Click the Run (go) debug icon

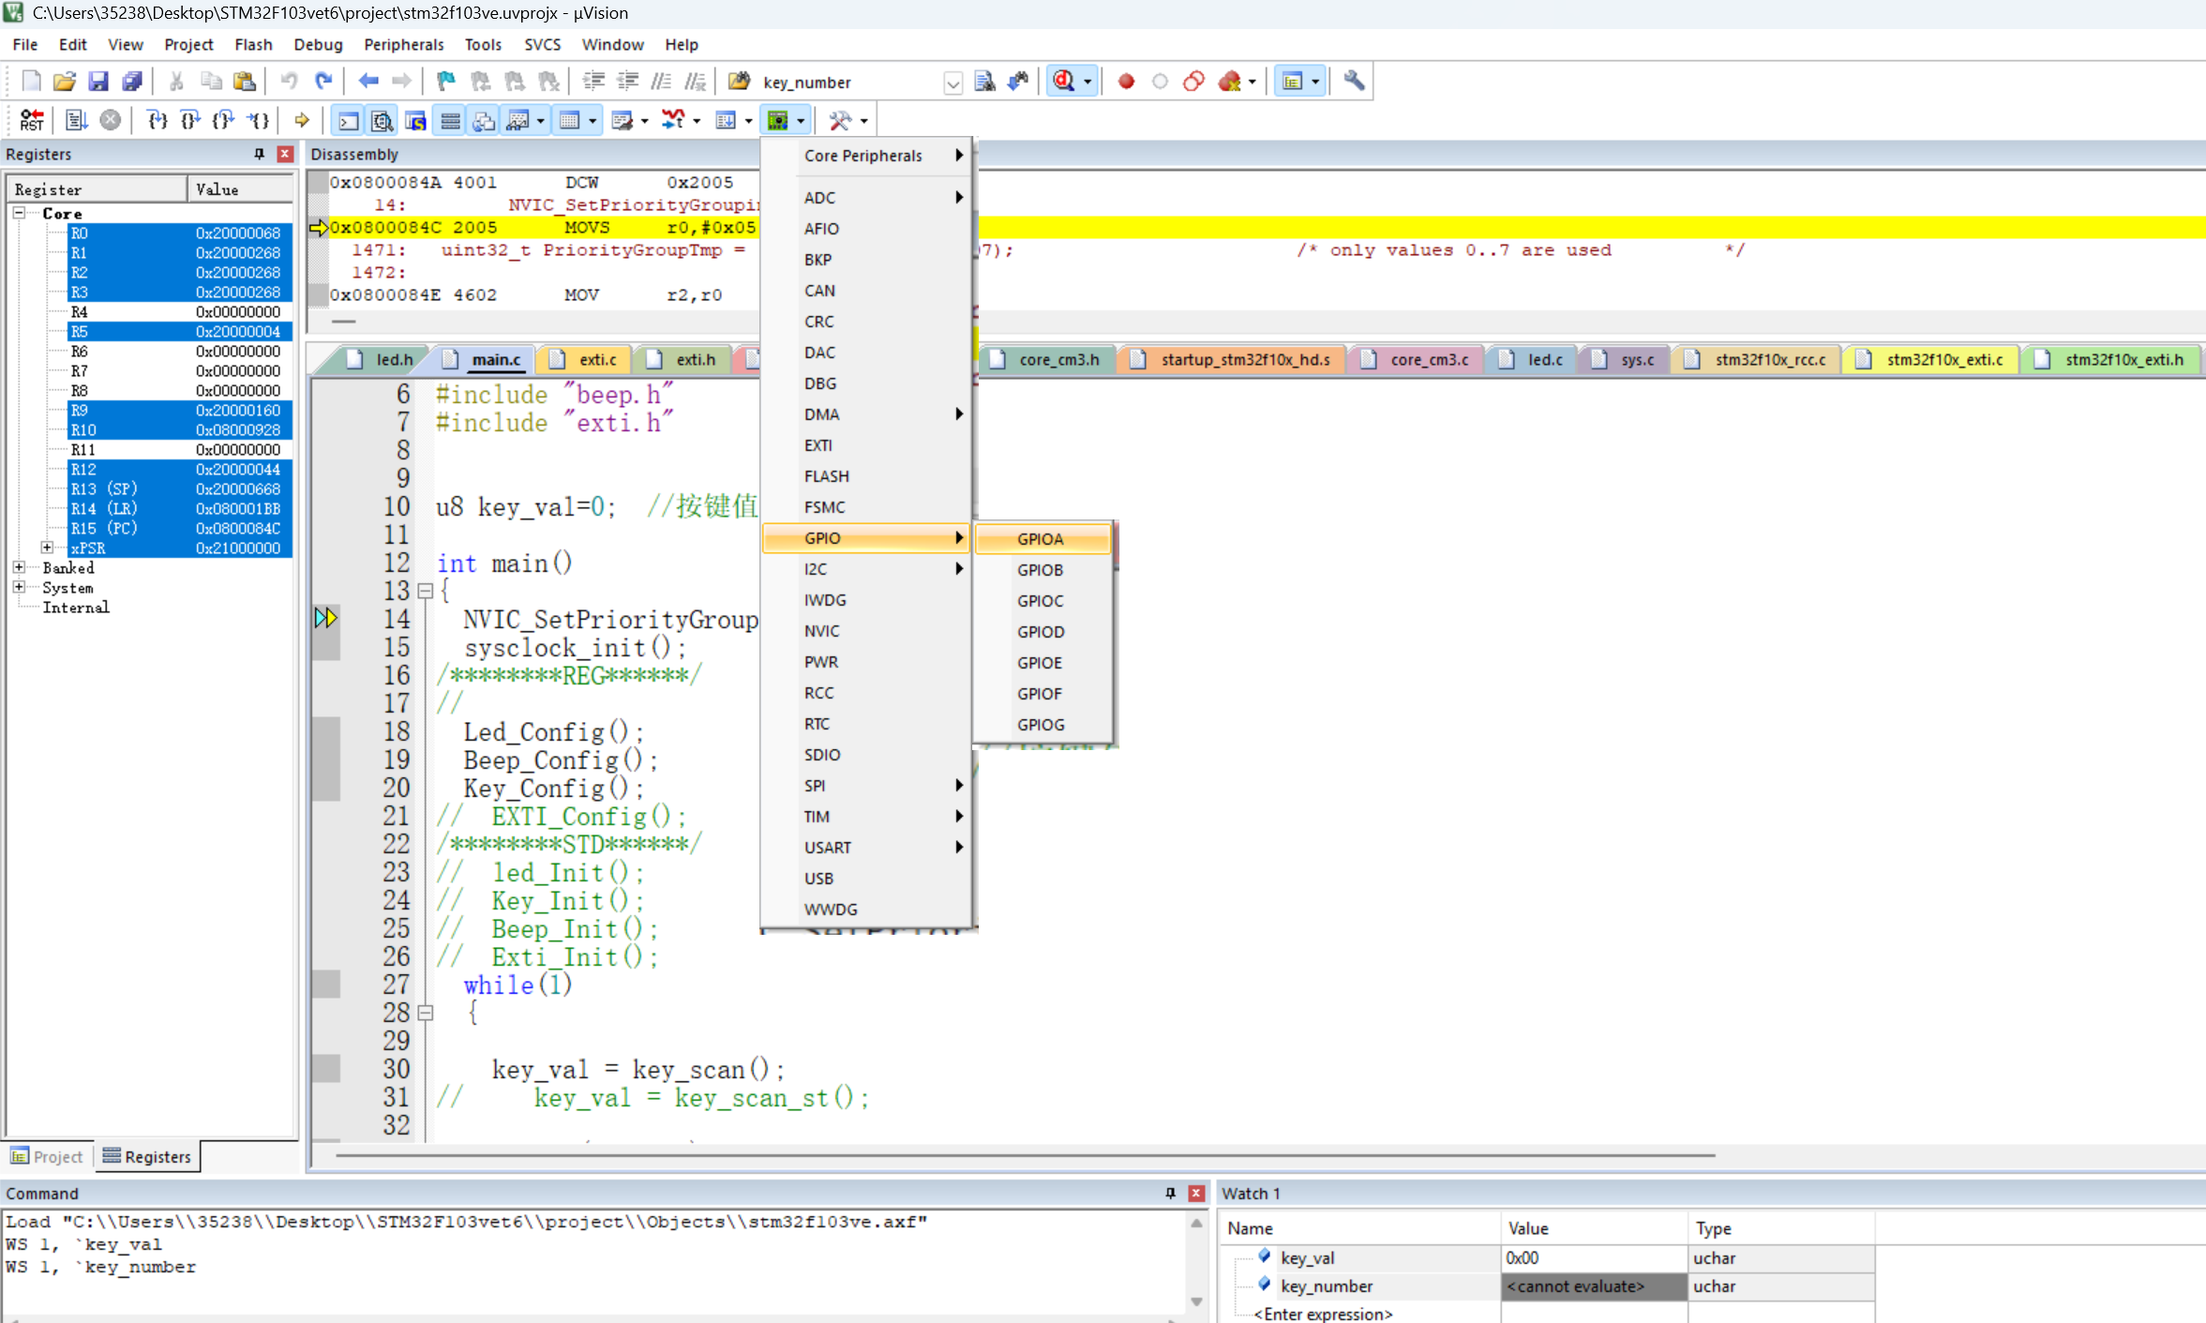(76, 120)
